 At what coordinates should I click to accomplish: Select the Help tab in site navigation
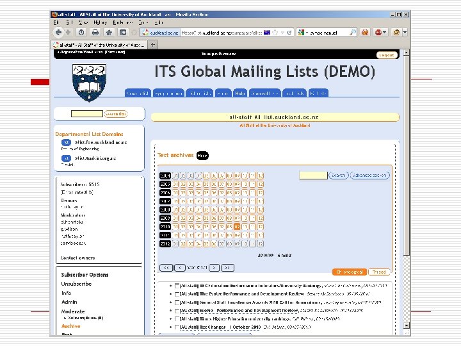(x=240, y=94)
